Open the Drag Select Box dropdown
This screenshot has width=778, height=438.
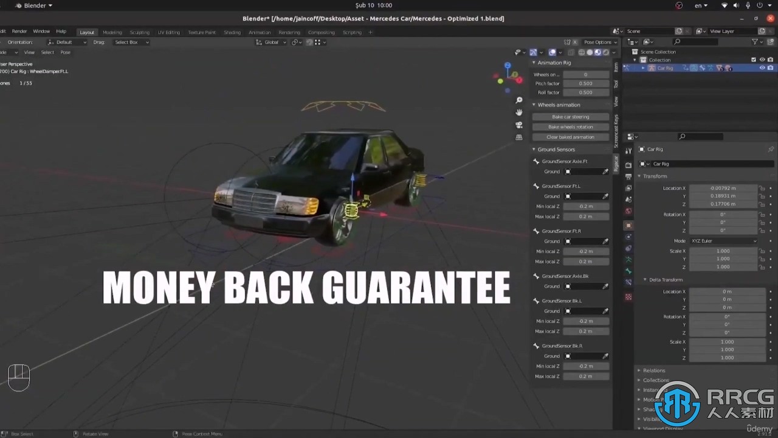tap(131, 42)
